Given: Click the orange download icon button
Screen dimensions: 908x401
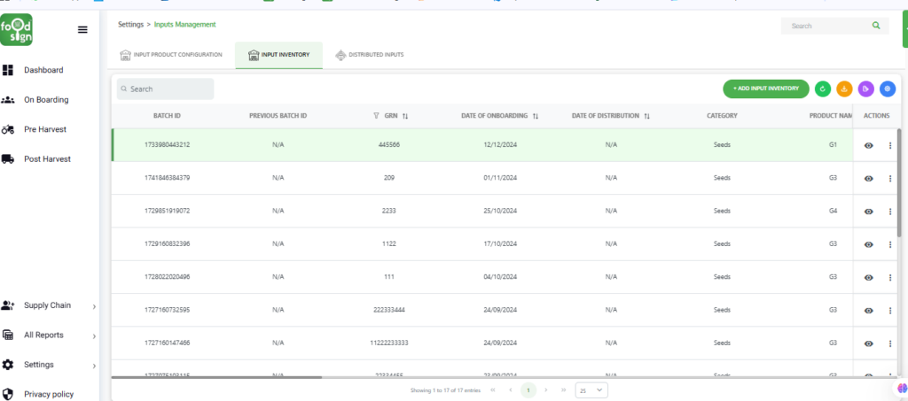Looking at the screenshot, I should pyautogui.click(x=844, y=89).
